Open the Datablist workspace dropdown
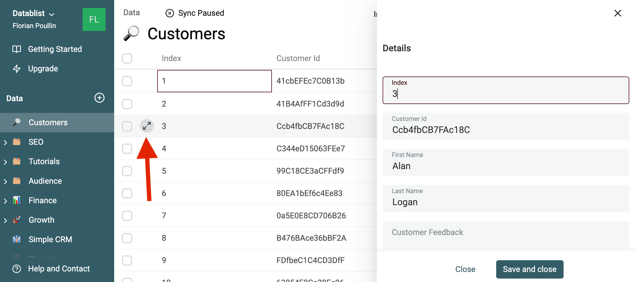The width and height of the screenshot is (635, 282). 34,13
